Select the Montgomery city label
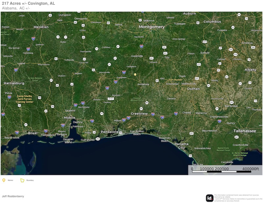Image resolution: width=263 pixels, height=203 pixels. pos(152,27)
